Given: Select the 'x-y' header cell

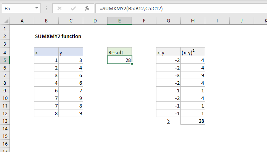Looking at the screenshot, I should (169, 52).
